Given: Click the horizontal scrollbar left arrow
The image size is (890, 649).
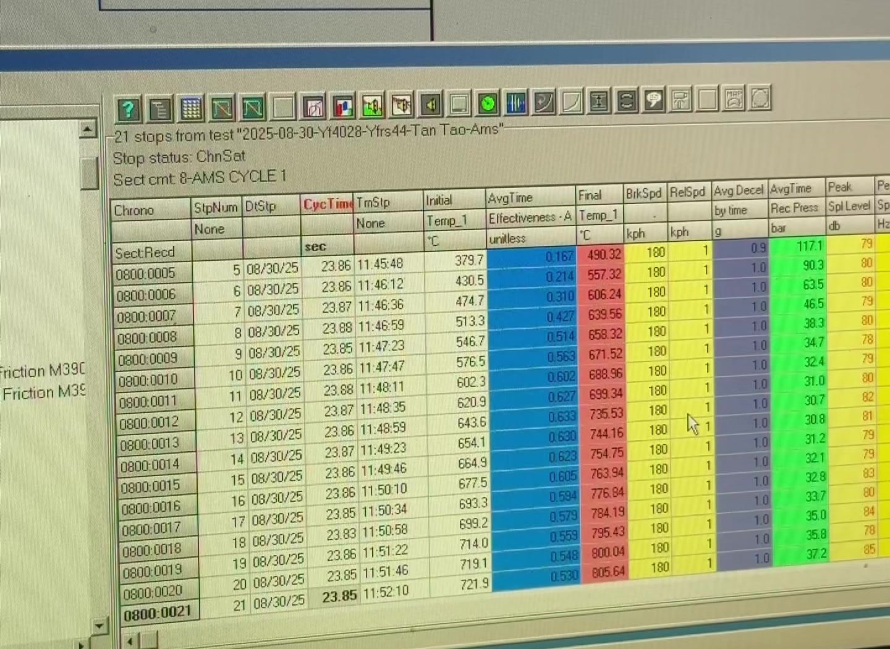Looking at the screenshot, I should pos(130,641).
